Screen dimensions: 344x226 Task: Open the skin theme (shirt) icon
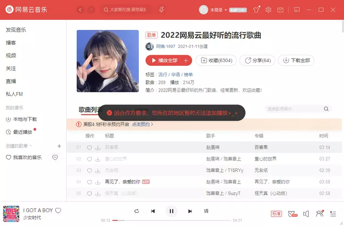coord(257,10)
